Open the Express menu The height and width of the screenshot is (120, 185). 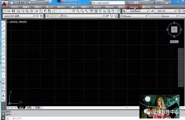coord(134,7)
